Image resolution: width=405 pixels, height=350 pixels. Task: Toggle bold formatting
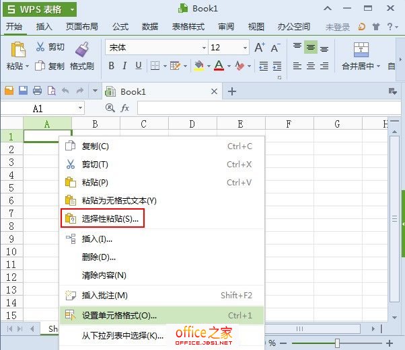(x=112, y=66)
